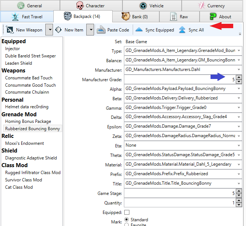Expand the Balance combo box
Screen dimensions: 246x226
coord(239,60)
